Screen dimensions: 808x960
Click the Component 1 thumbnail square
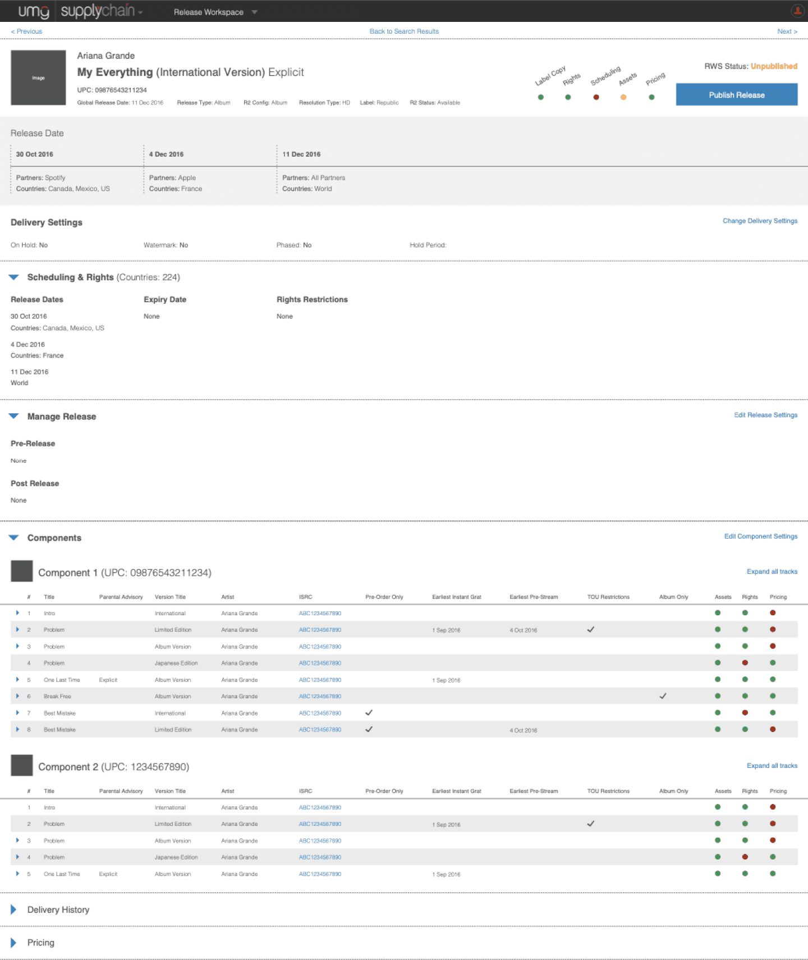point(22,572)
